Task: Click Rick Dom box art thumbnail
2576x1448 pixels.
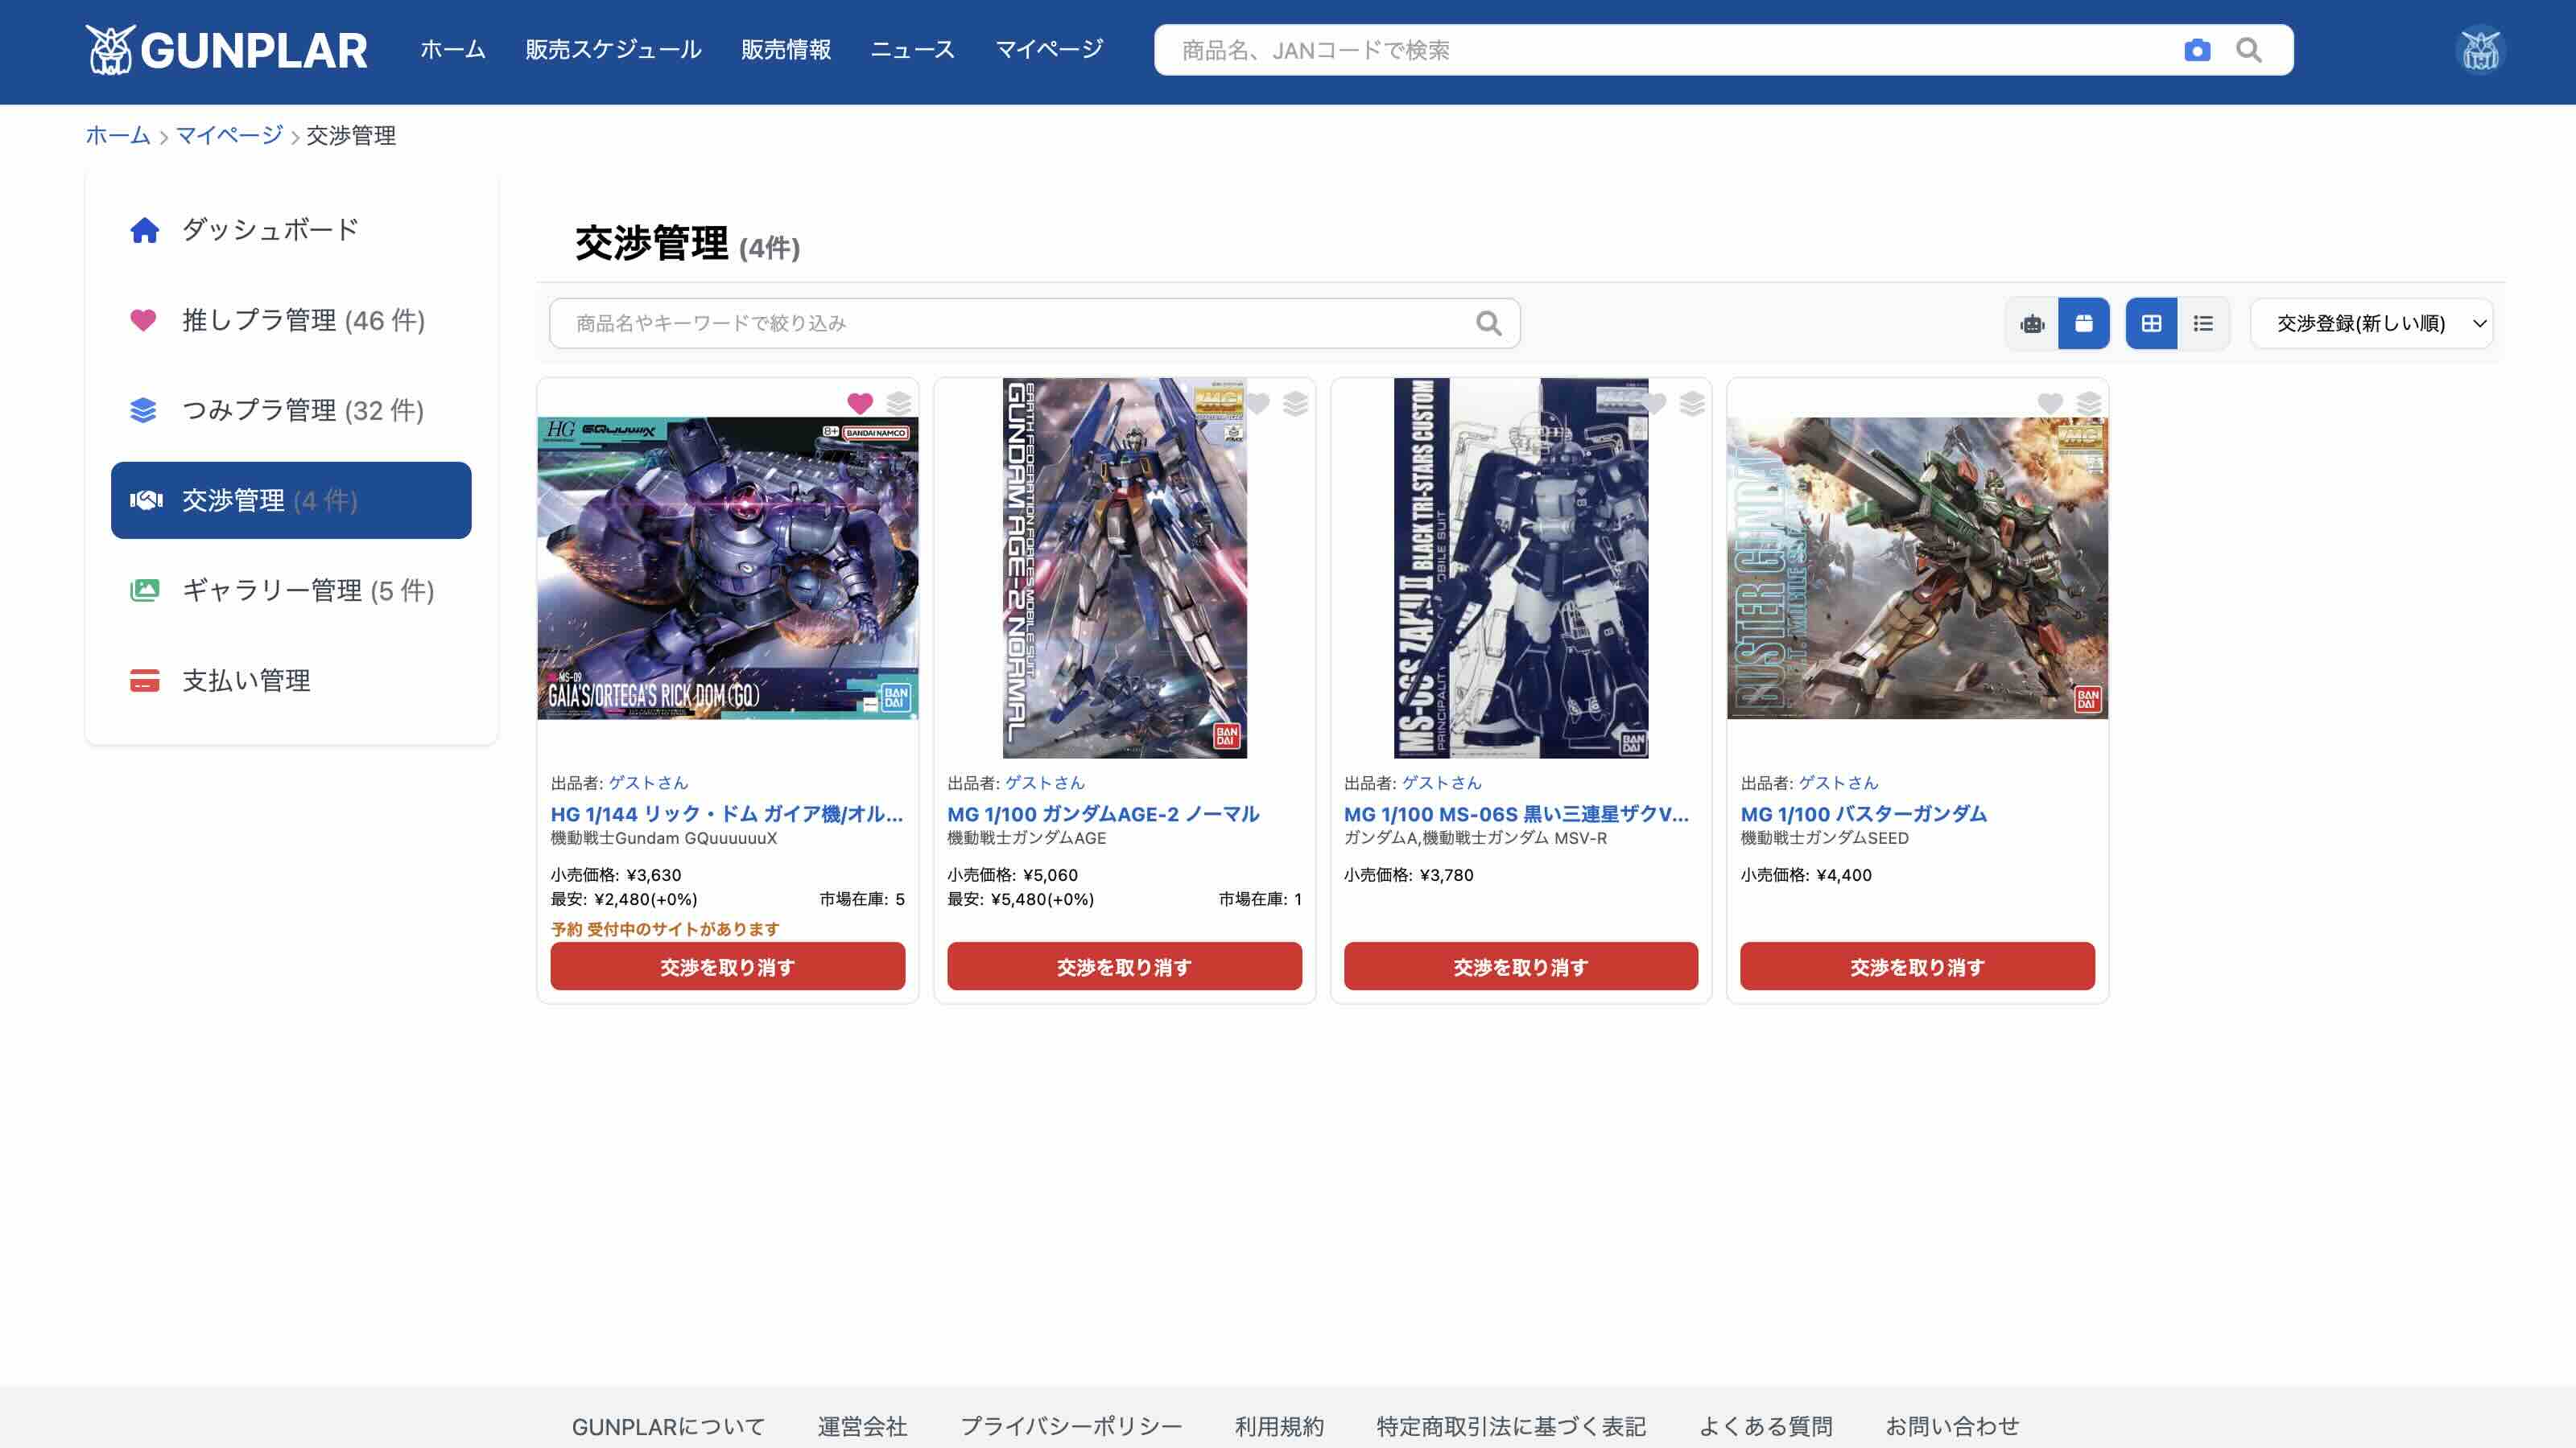Action: point(728,569)
